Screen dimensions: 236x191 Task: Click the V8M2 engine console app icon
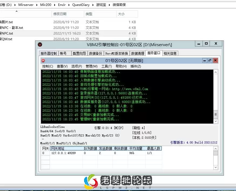point(40,45)
